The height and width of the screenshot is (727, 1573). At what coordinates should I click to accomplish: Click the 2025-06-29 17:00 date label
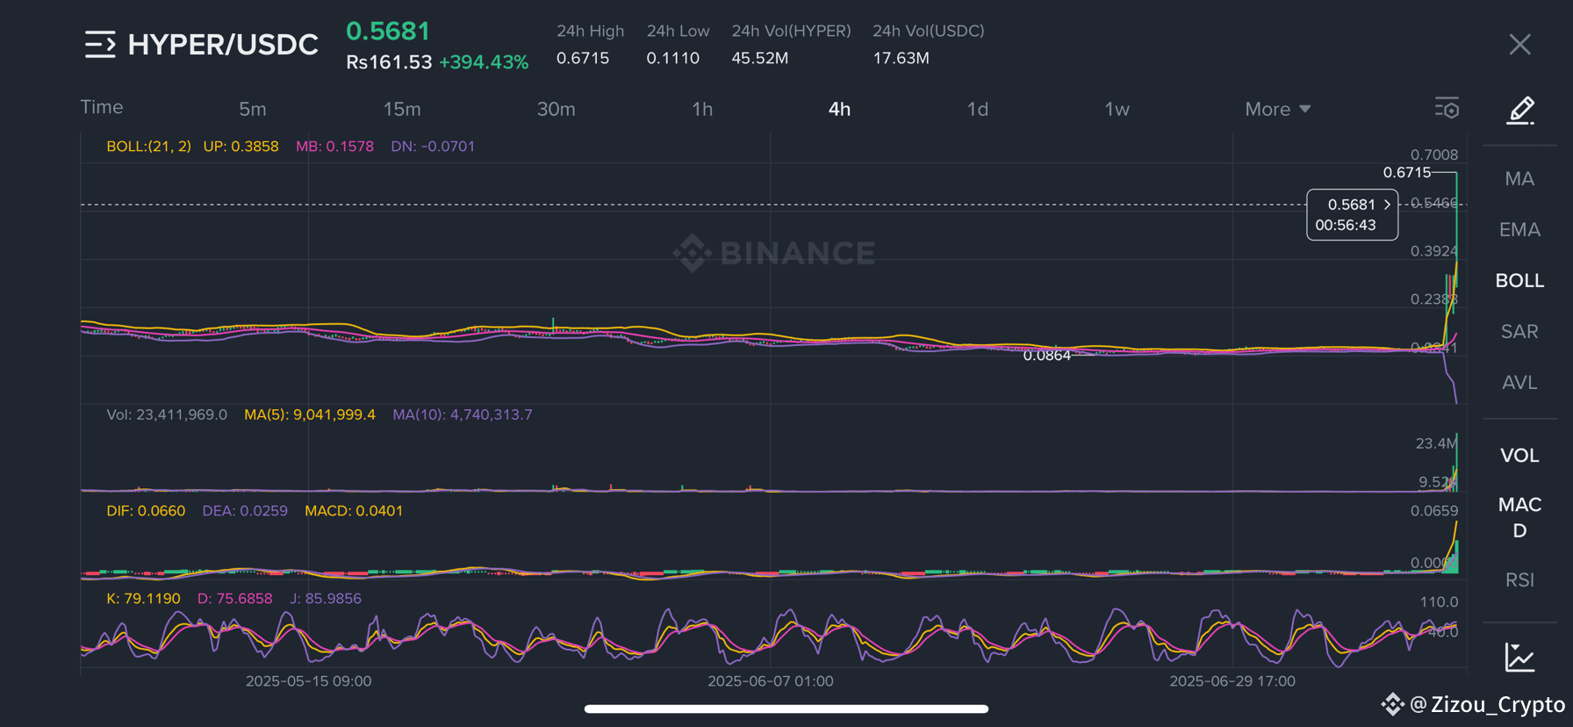click(x=1232, y=681)
